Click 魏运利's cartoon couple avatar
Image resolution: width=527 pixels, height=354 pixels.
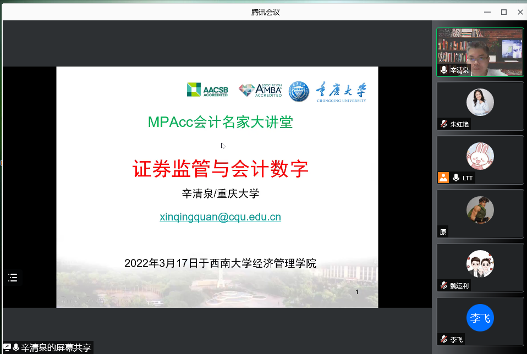(480, 264)
